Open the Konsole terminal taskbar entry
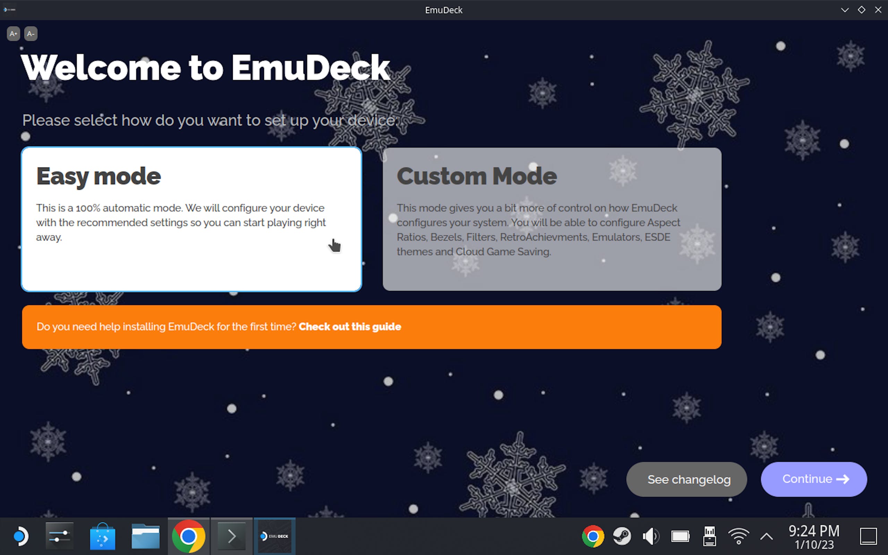Viewport: 888px width, 555px height. (232, 536)
